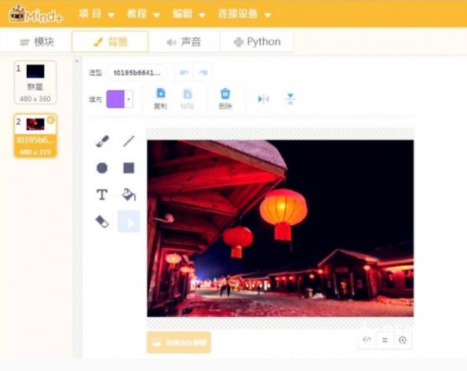
Task: Zoom in on the canvas
Action: click(403, 340)
